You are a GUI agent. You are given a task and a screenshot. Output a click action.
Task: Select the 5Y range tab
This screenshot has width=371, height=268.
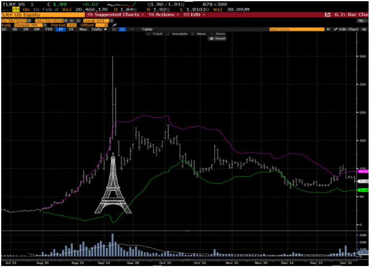pos(71,29)
